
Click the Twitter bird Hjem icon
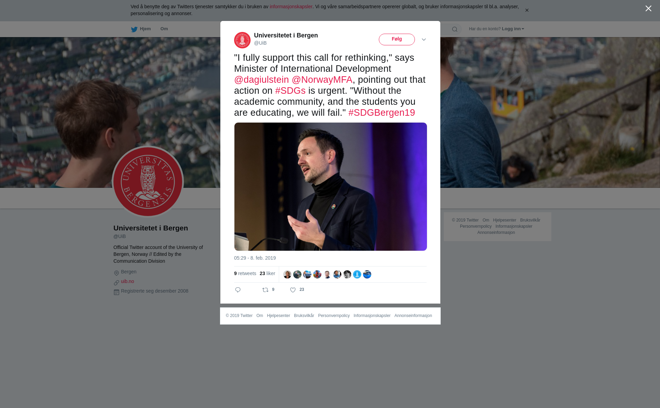(x=134, y=29)
